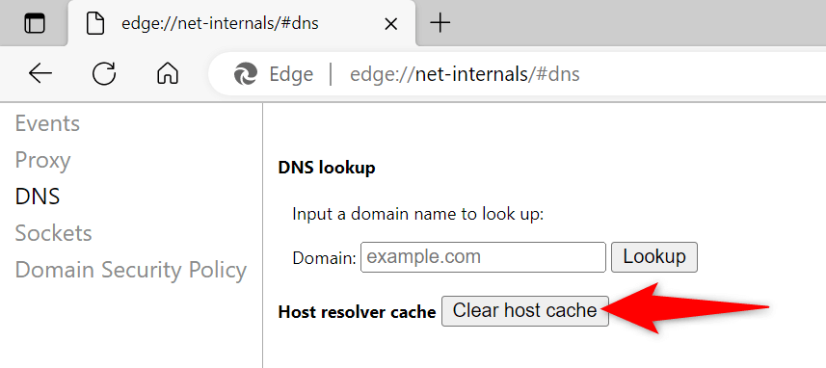This screenshot has height=368, width=826.
Task: Click the Domain: label beside the input
Action: pyautogui.click(x=325, y=258)
